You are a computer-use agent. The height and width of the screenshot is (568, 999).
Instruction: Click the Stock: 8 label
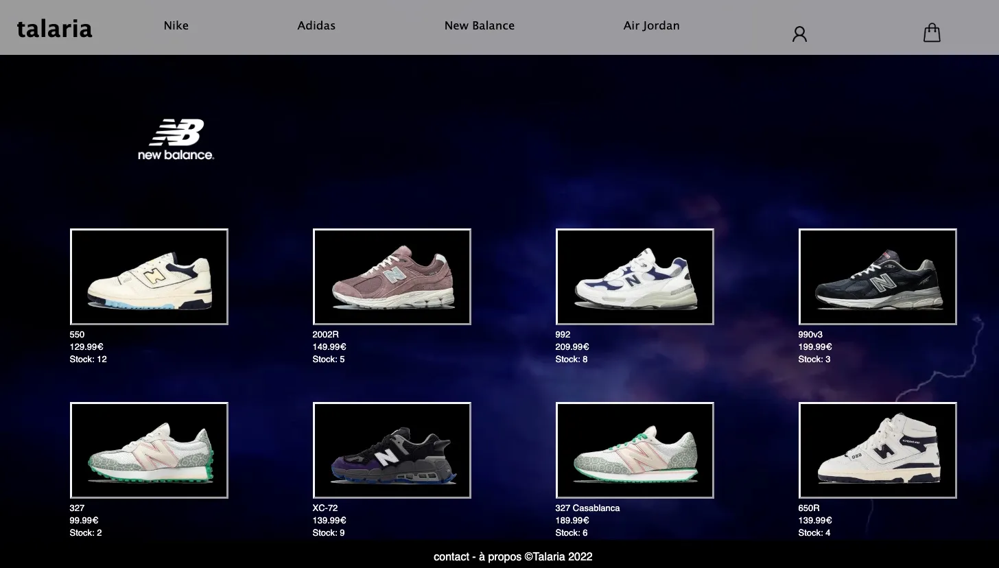coord(572,359)
